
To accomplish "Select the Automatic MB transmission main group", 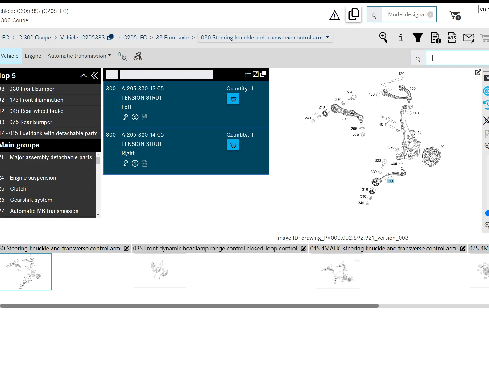I will (48, 211).
